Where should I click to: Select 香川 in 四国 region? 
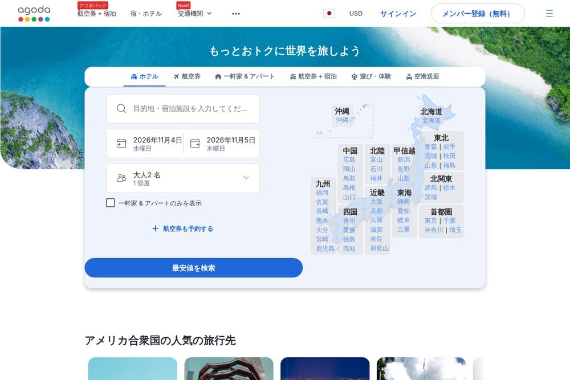coord(349,221)
